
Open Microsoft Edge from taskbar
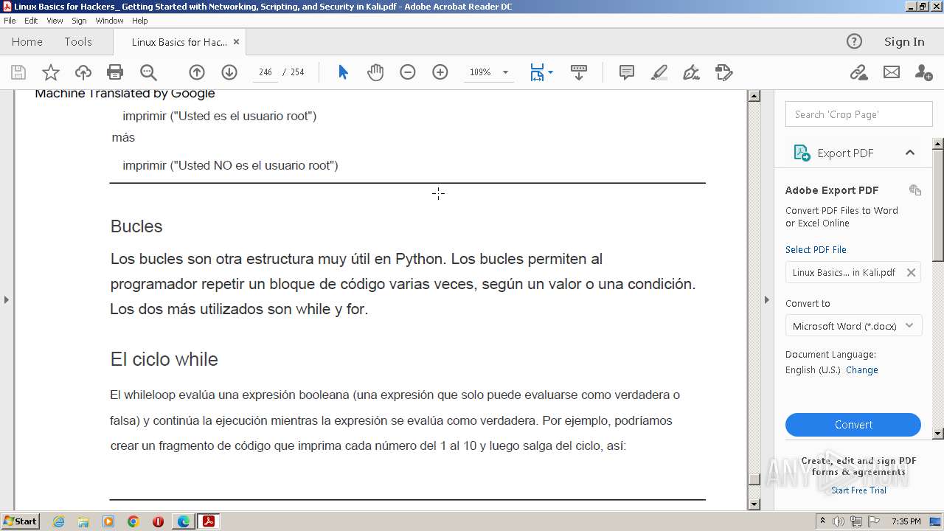184,521
